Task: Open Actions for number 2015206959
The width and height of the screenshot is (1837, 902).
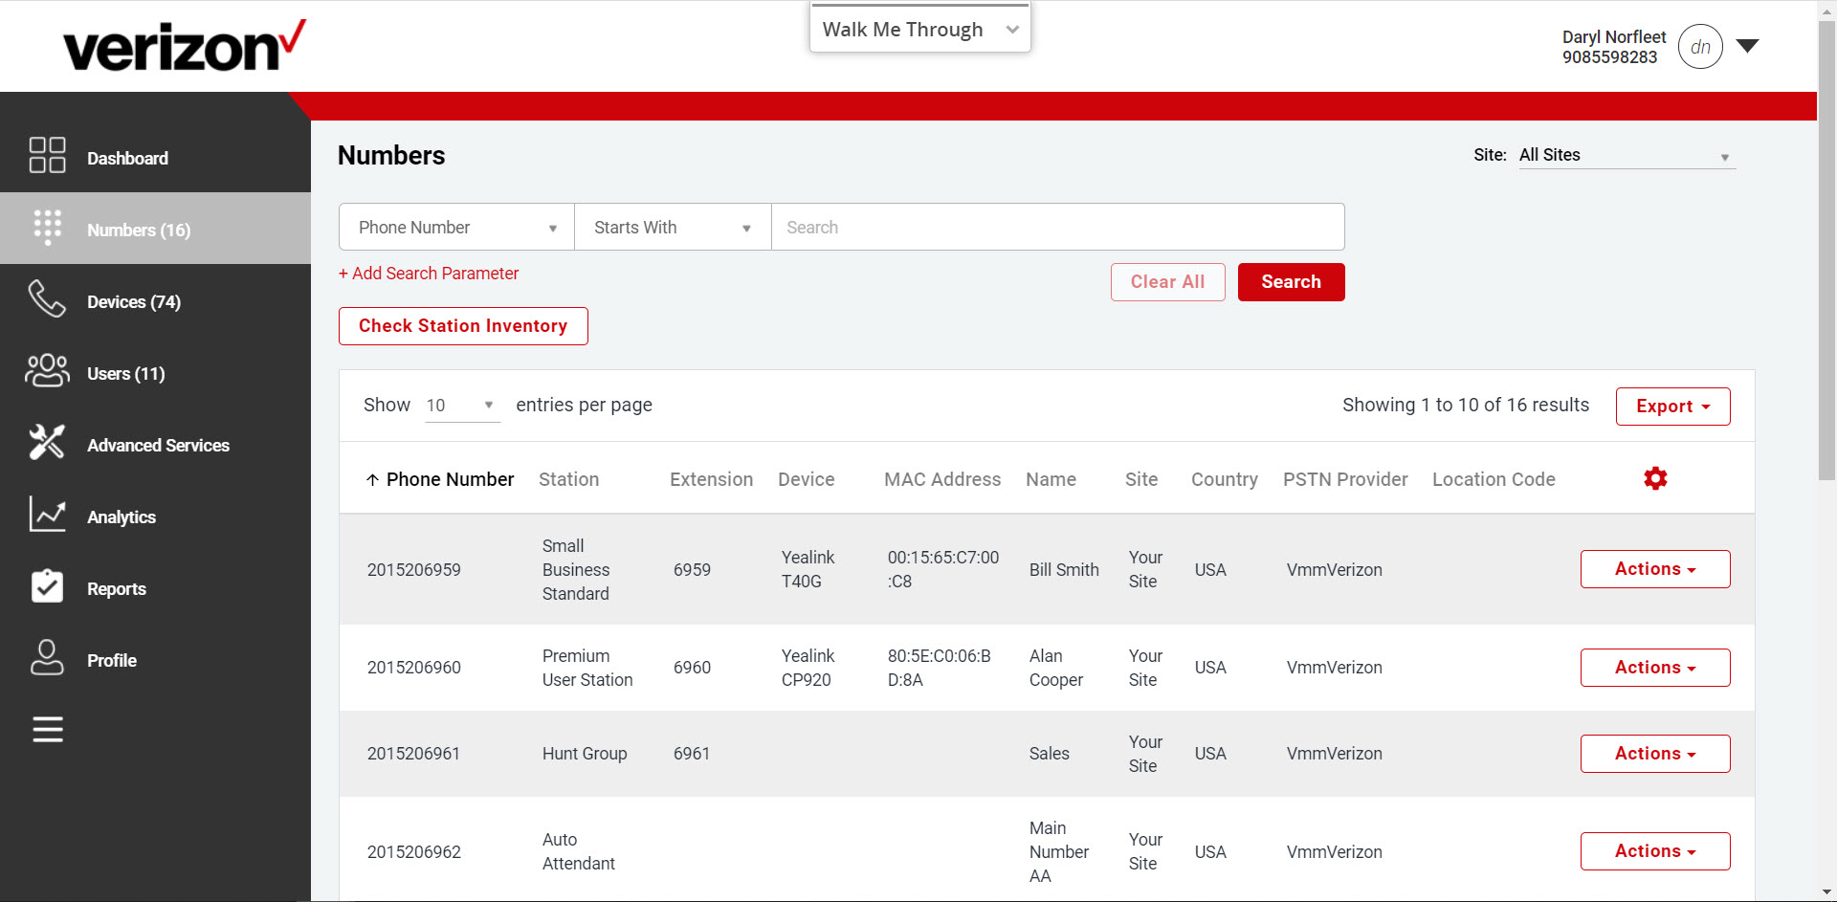Action: pyautogui.click(x=1654, y=568)
